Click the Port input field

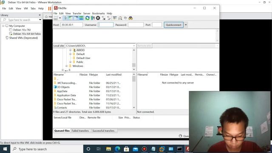click(x=157, y=25)
